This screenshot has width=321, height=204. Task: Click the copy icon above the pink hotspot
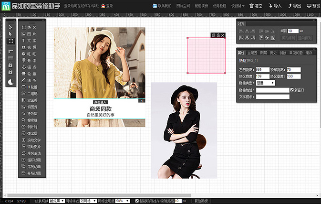click(x=213, y=35)
